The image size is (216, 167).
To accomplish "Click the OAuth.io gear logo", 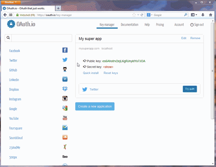I will pos(11,24).
